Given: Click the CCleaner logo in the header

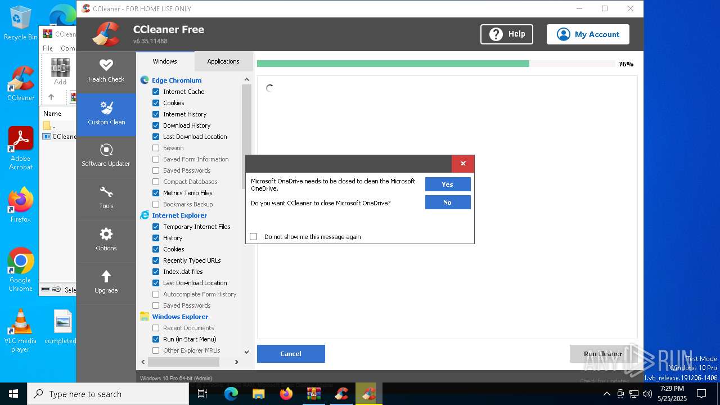Looking at the screenshot, I should [107, 34].
